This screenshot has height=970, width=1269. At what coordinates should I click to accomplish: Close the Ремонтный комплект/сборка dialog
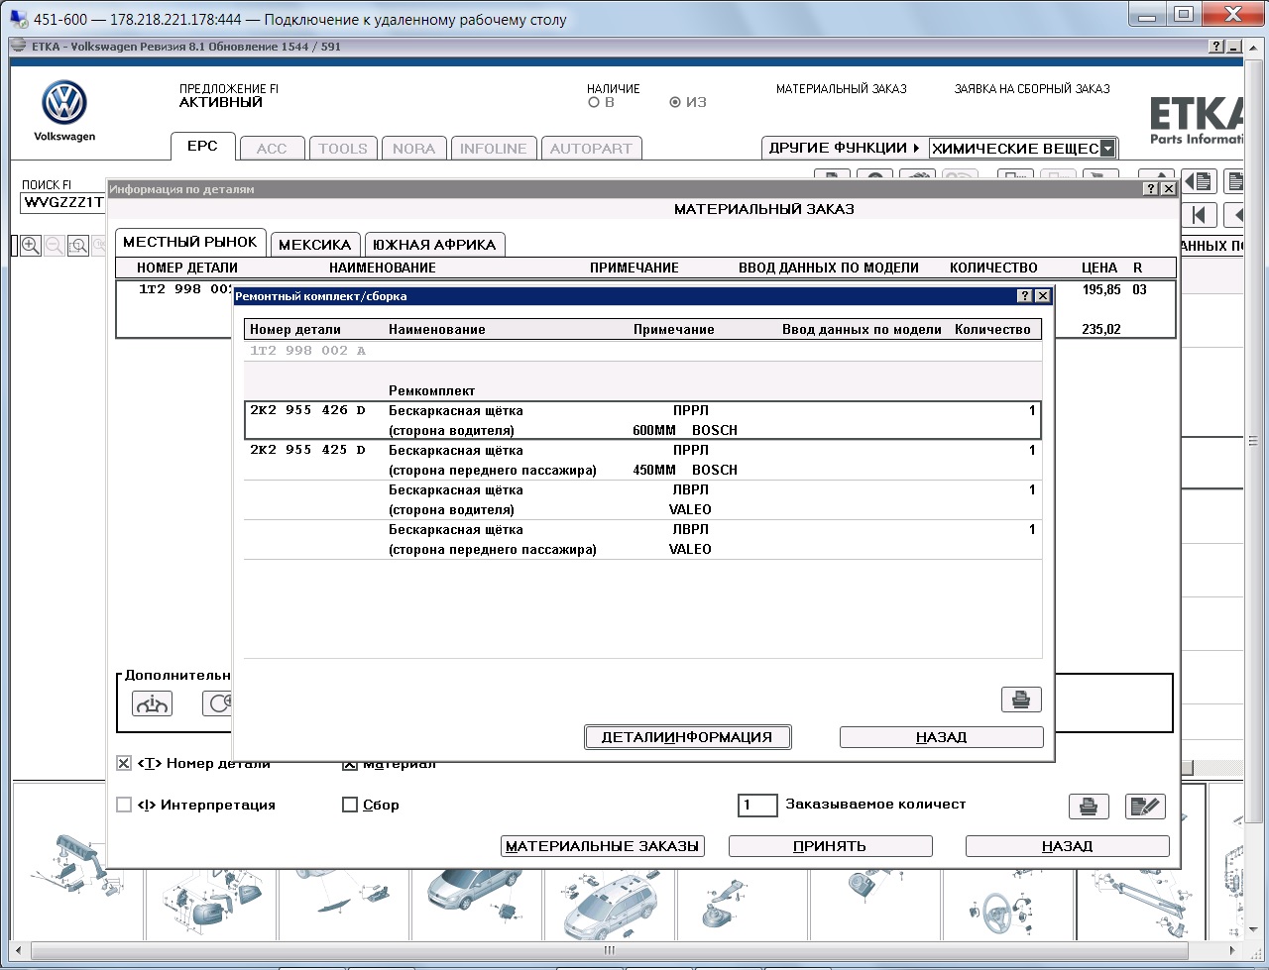1042,296
